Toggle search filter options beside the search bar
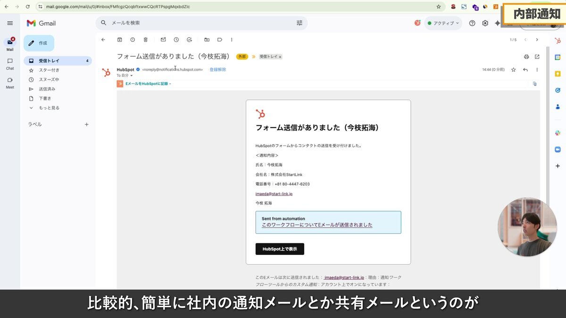 (300, 23)
